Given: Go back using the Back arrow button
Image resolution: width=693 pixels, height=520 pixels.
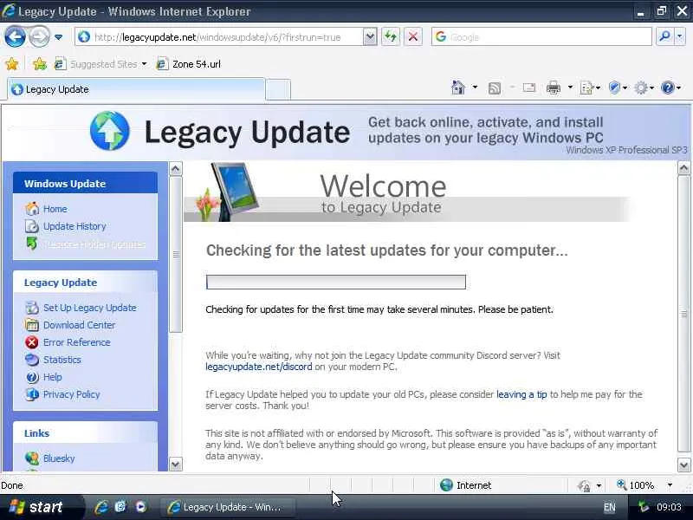Looking at the screenshot, I should tap(15, 36).
